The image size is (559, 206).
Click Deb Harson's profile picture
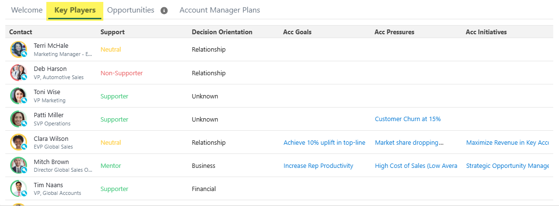tap(18, 73)
